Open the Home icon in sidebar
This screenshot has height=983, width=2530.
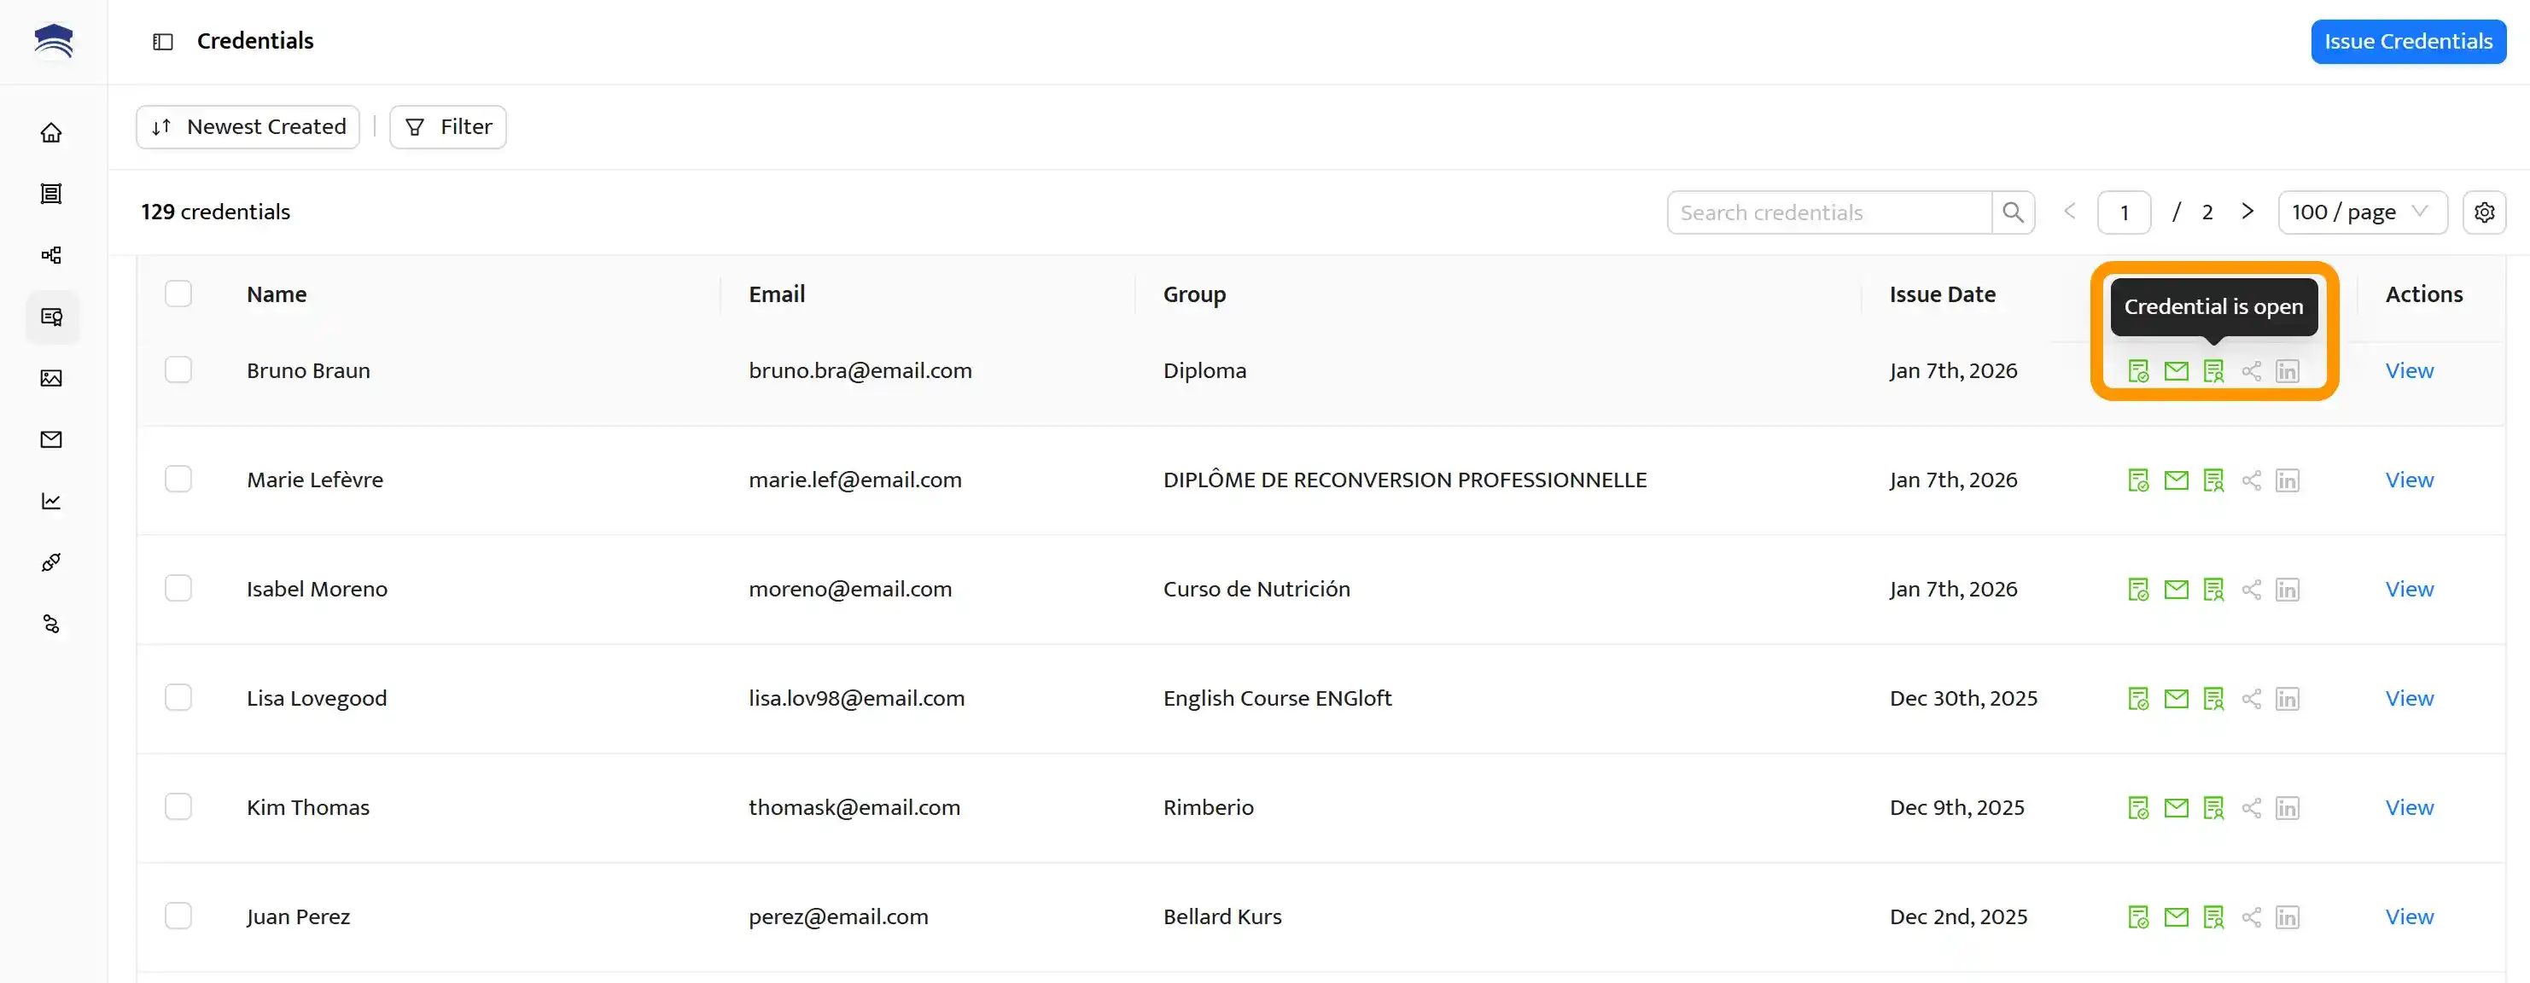coord(51,132)
